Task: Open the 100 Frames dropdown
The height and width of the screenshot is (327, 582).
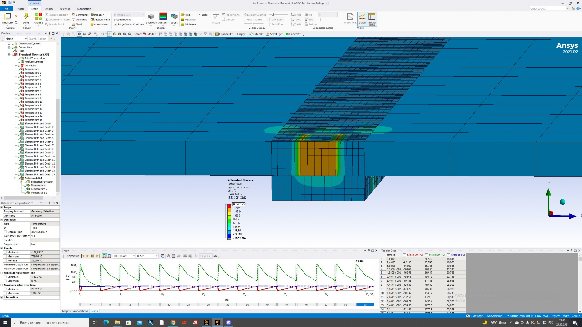Action: click(x=124, y=256)
